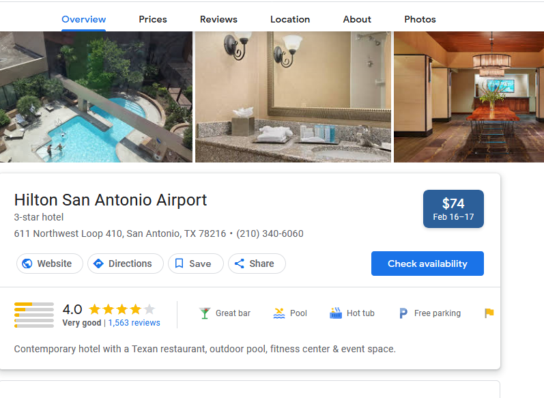Screen dimensions: 544x398
Task: Go to the Location tab
Action: [290, 19]
